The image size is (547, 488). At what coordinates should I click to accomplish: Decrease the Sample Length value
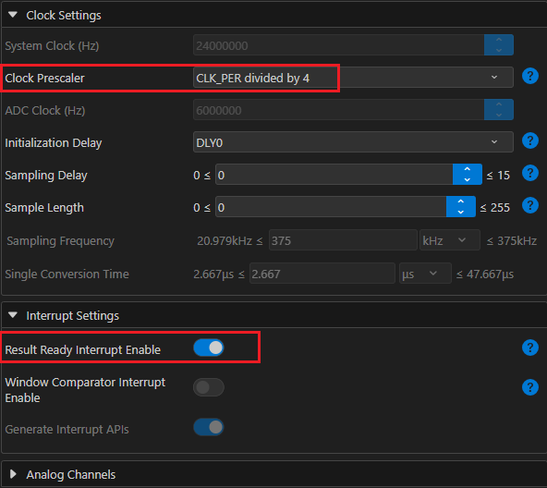pos(460,212)
